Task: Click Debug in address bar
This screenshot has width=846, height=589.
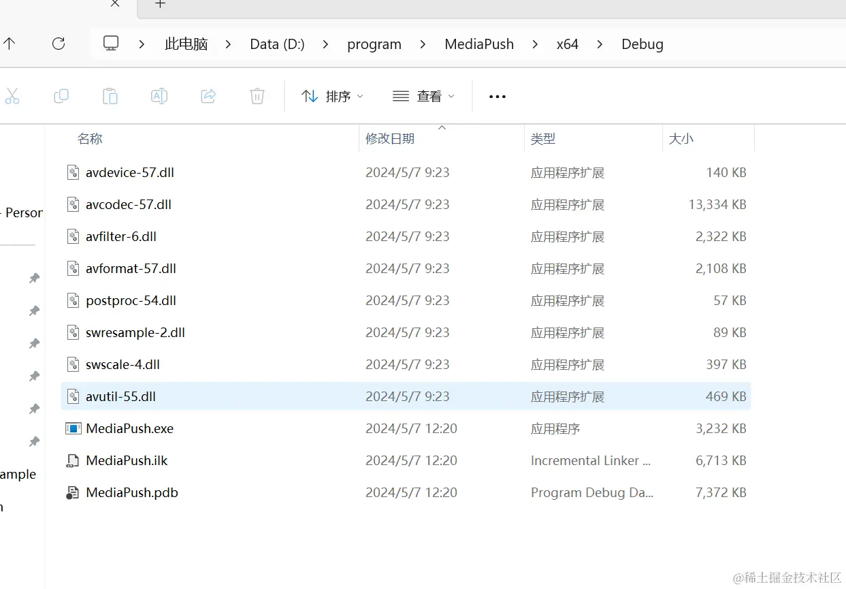Action: [x=642, y=44]
